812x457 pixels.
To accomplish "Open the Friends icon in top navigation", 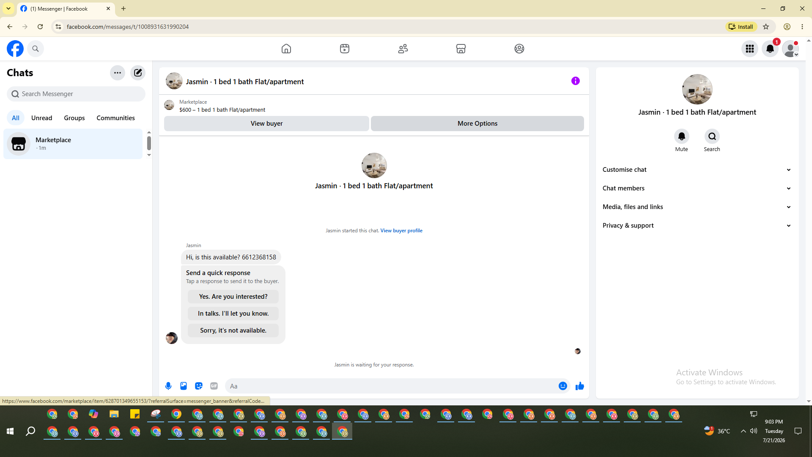I will 403,49.
